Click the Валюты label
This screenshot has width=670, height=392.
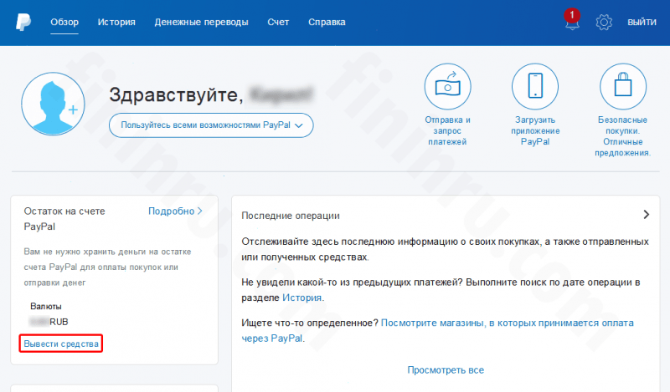(46, 306)
